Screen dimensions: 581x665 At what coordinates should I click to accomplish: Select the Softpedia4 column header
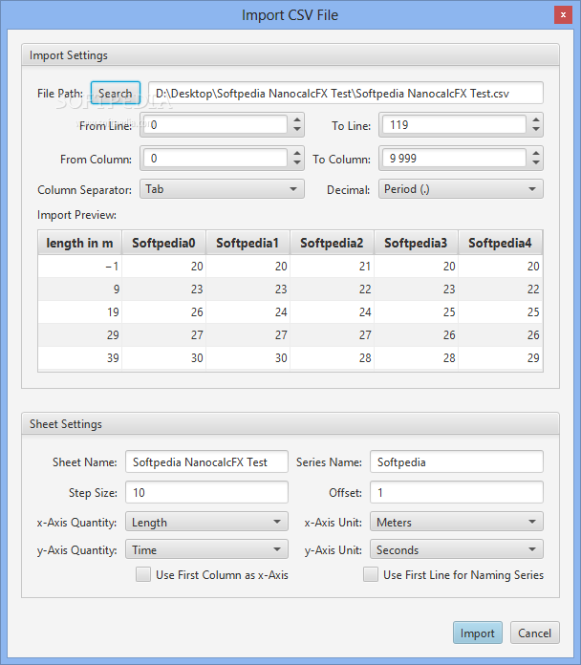coord(500,243)
